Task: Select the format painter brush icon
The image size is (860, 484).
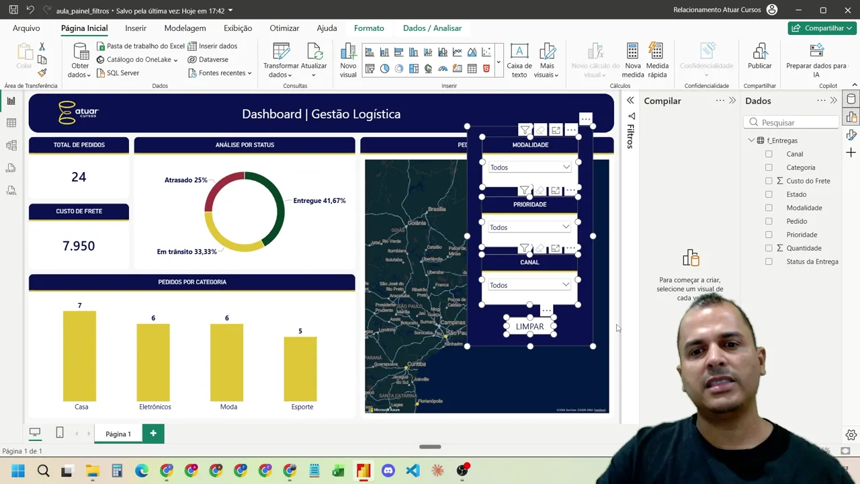Action: pyautogui.click(x=42, y=73)
